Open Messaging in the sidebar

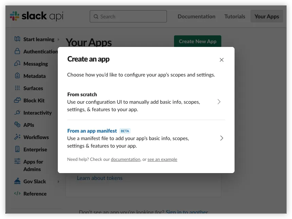(36, 64)
